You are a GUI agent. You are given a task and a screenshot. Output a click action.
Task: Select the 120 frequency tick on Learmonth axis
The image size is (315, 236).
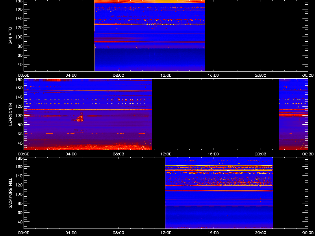(19, 106)
